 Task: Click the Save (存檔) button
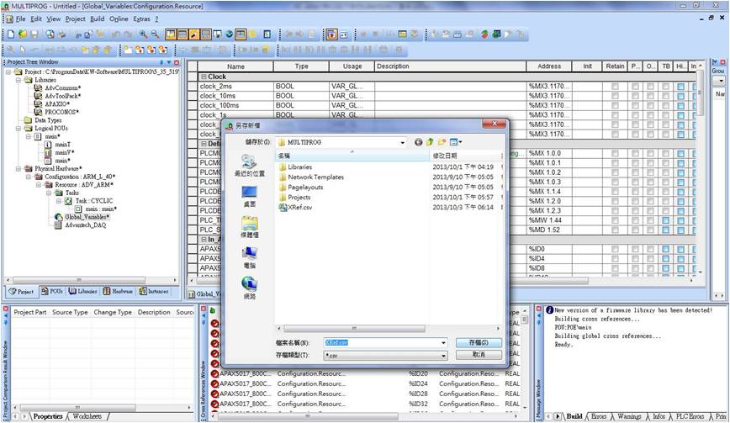pos(479,342)
